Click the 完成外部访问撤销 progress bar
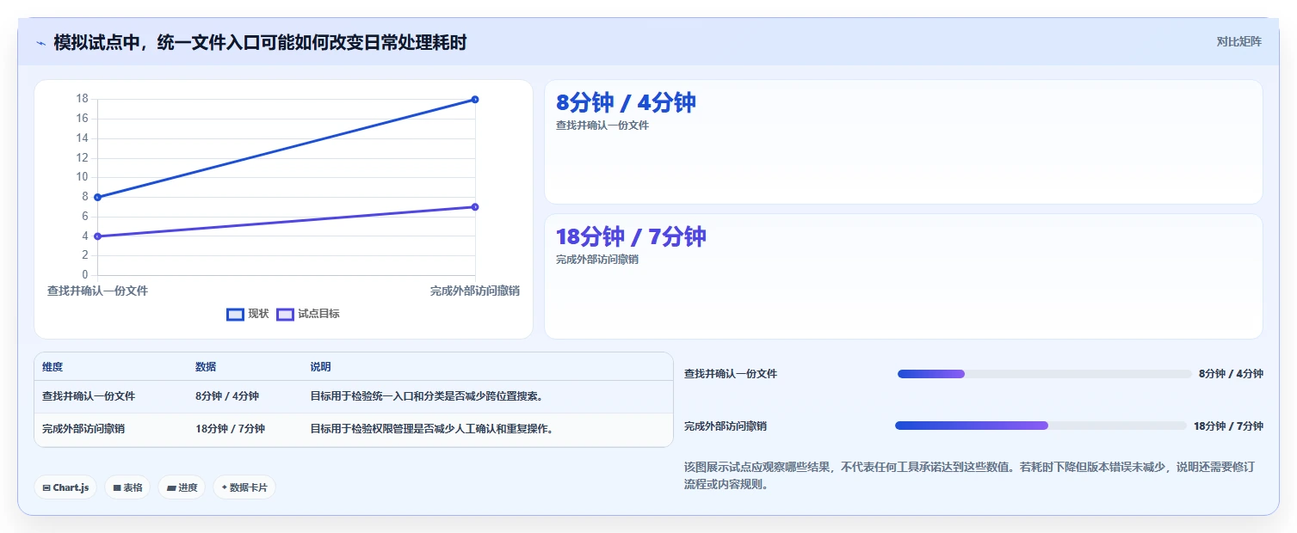Screen dimensions: 1297x533 (x=1041, y=426)
